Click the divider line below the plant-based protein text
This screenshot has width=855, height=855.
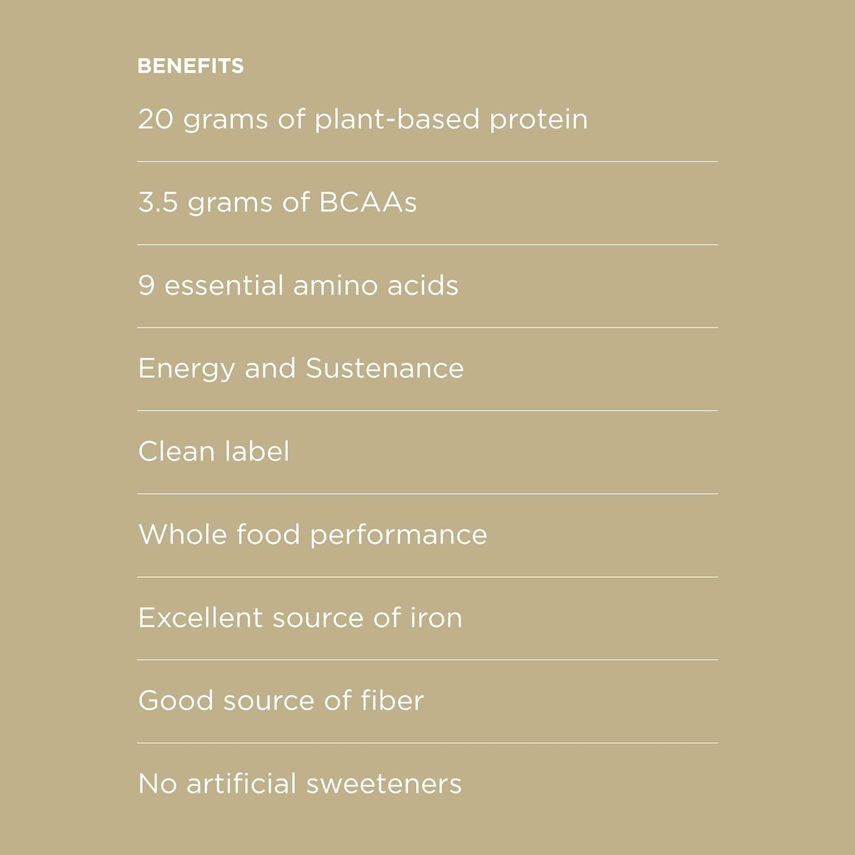(x=427, y=162)
